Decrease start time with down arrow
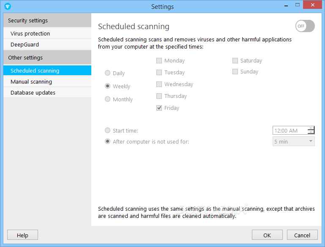 pos(311,132)
